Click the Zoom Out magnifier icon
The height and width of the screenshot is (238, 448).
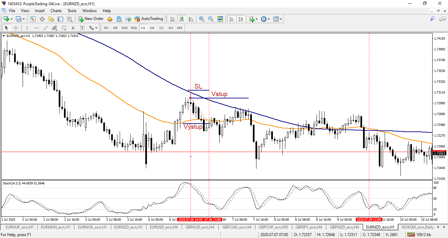click(x=211, y=19)
